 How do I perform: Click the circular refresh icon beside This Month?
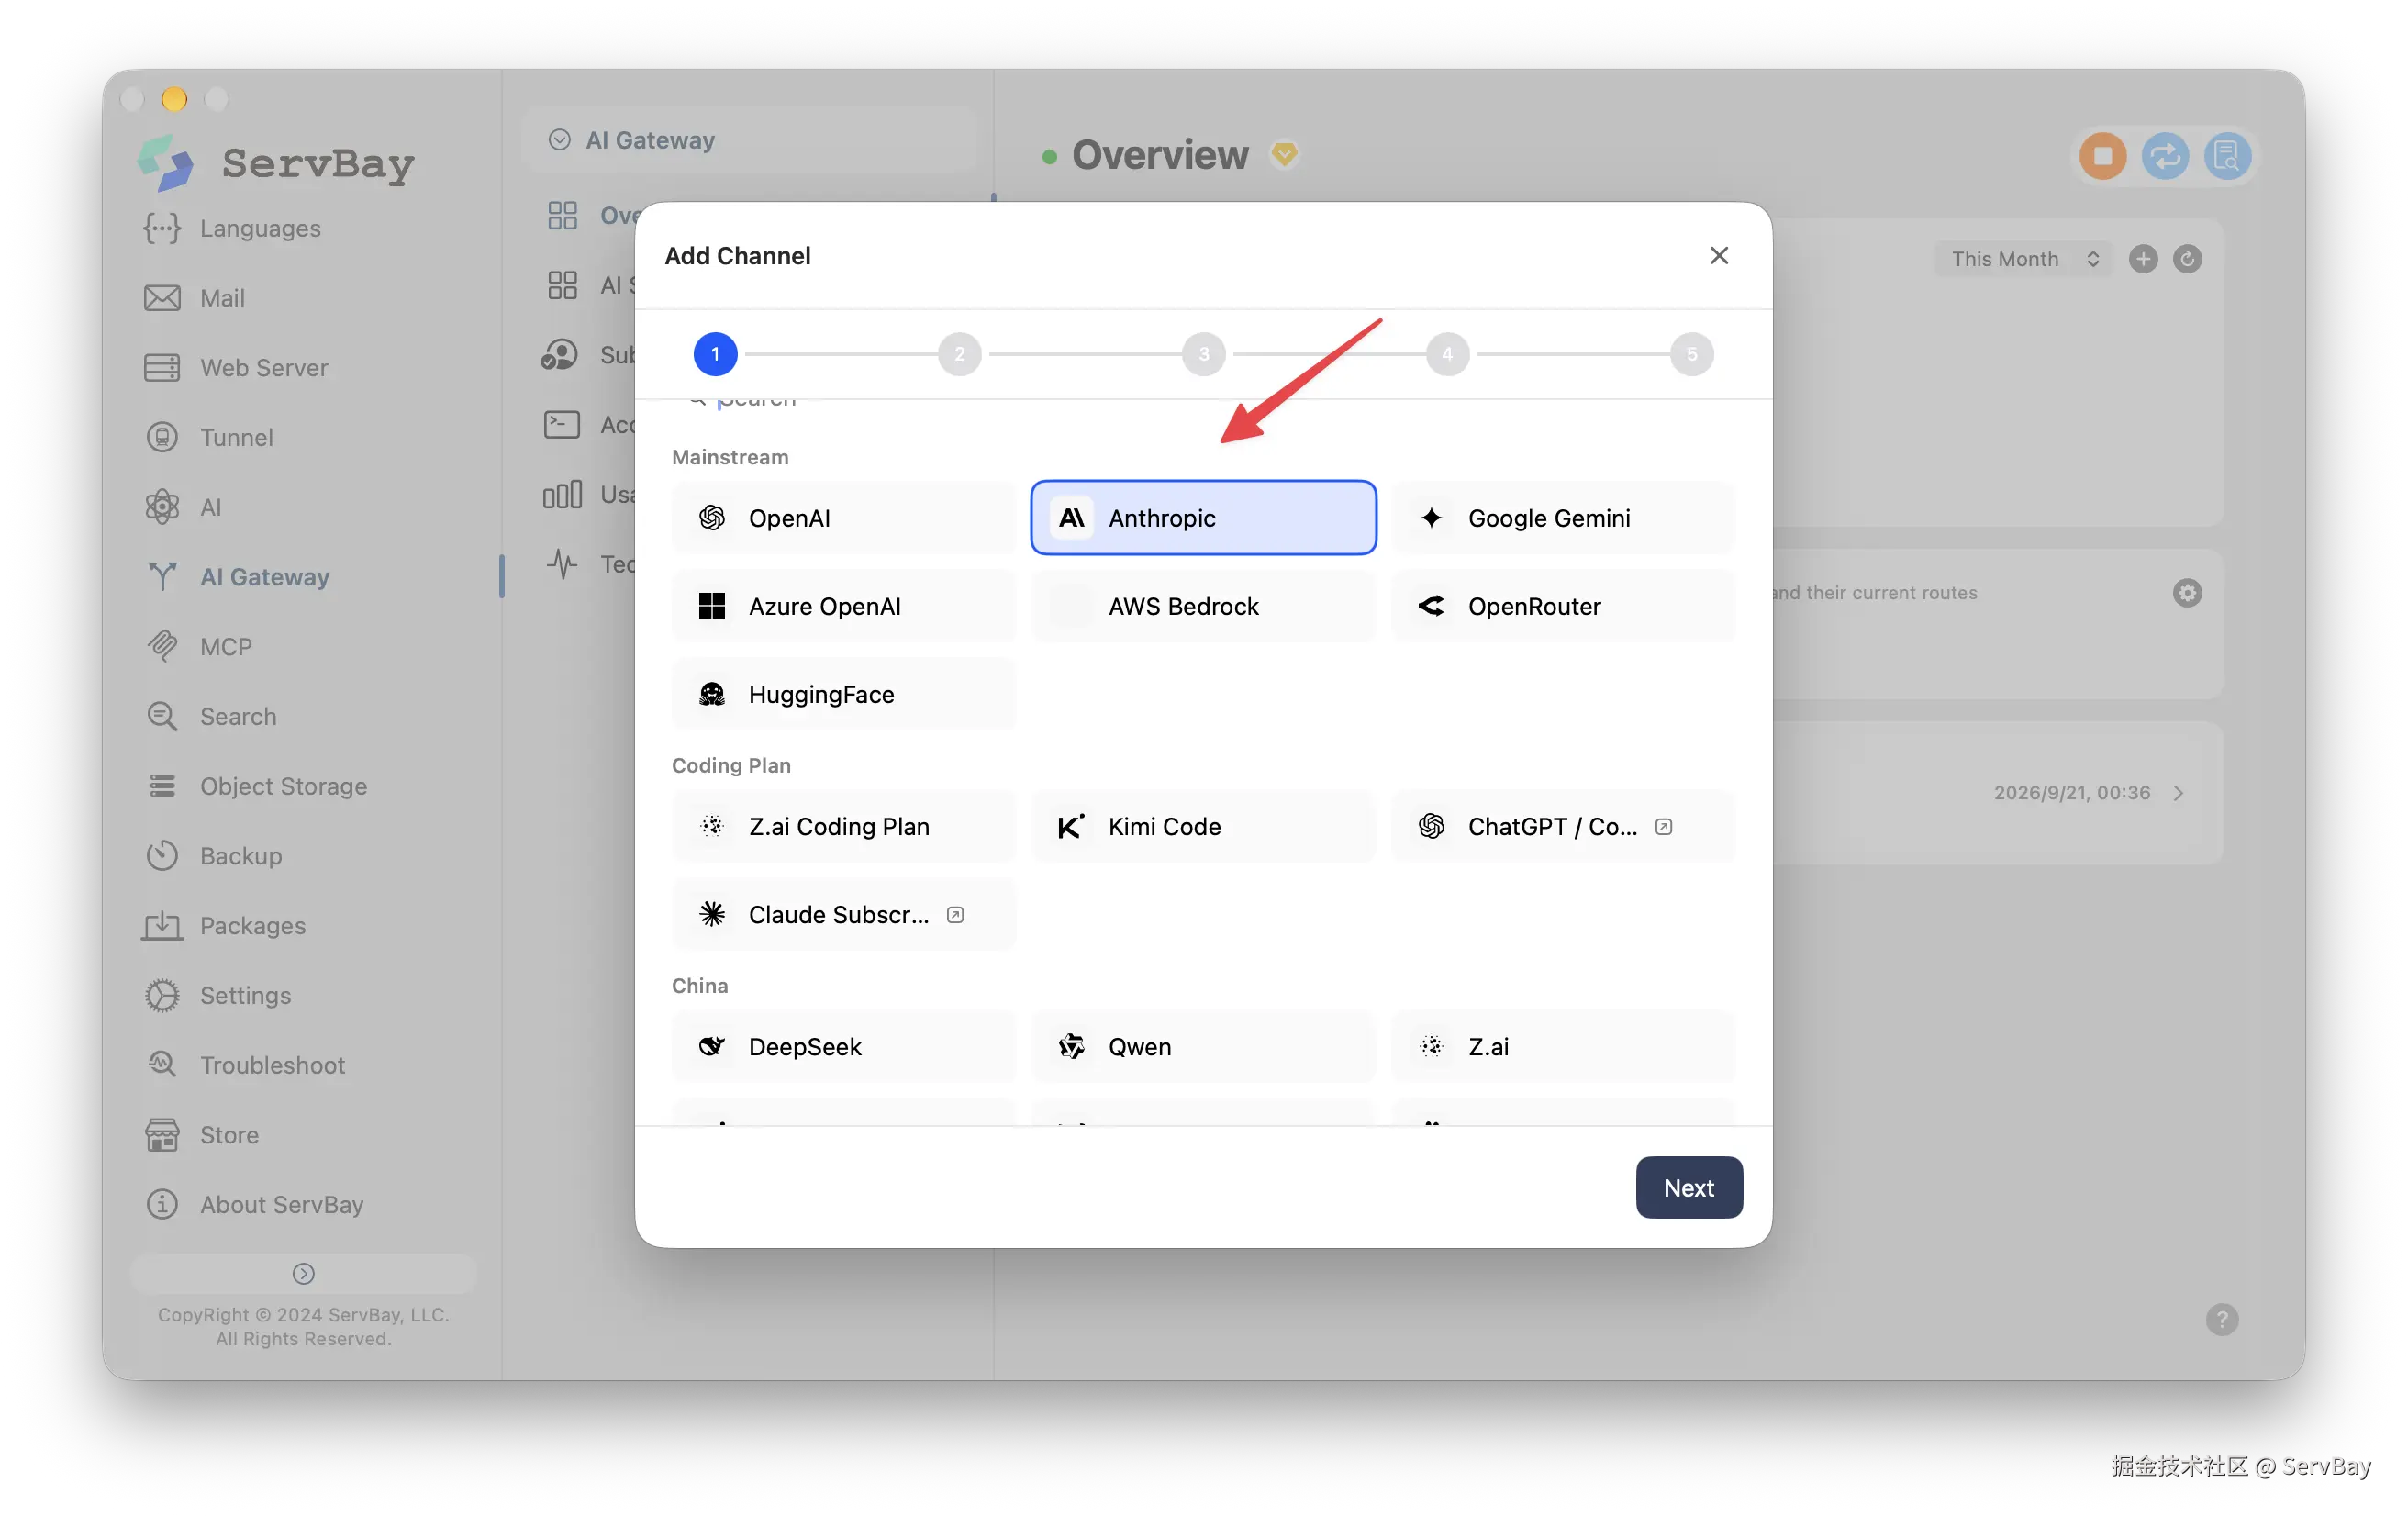coord(2186,259)
